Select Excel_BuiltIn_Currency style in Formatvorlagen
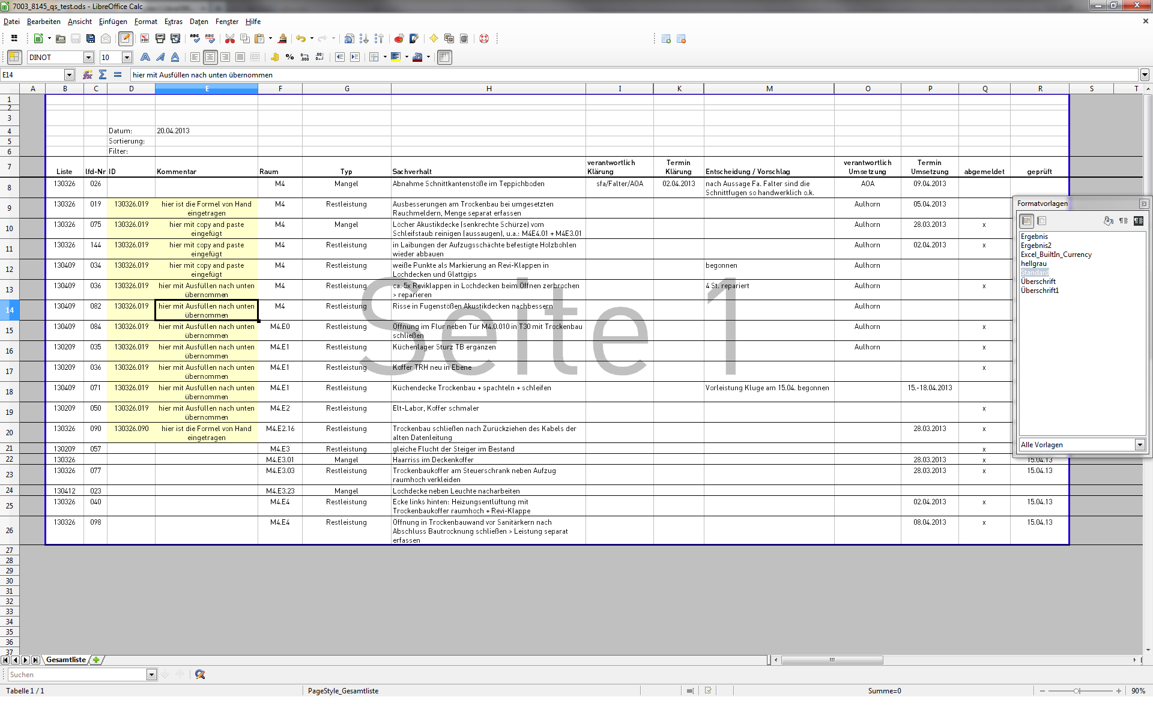1153x718 pixels. click(x=1056, y=255)
